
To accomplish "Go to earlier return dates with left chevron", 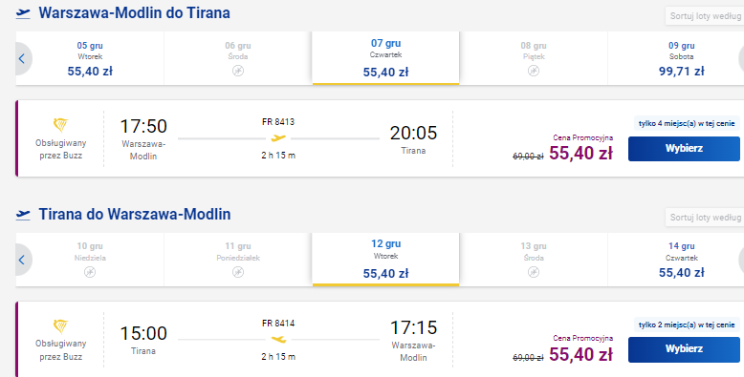I will pyautogui.click(x=22, y=260).
